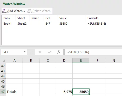Select column F header
The width and height of the screenshot is (122, 96).
(x=98, y=61)
